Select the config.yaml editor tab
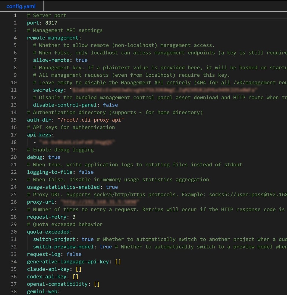Viewport: 287px width, 295px height. [21, 6]
